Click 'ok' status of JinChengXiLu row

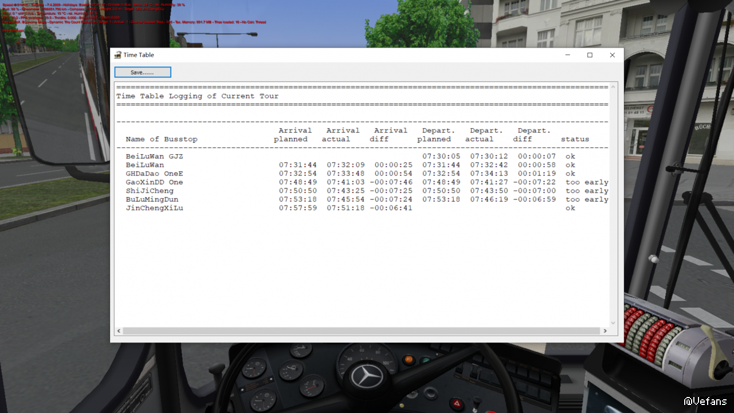tap(570, 208)
